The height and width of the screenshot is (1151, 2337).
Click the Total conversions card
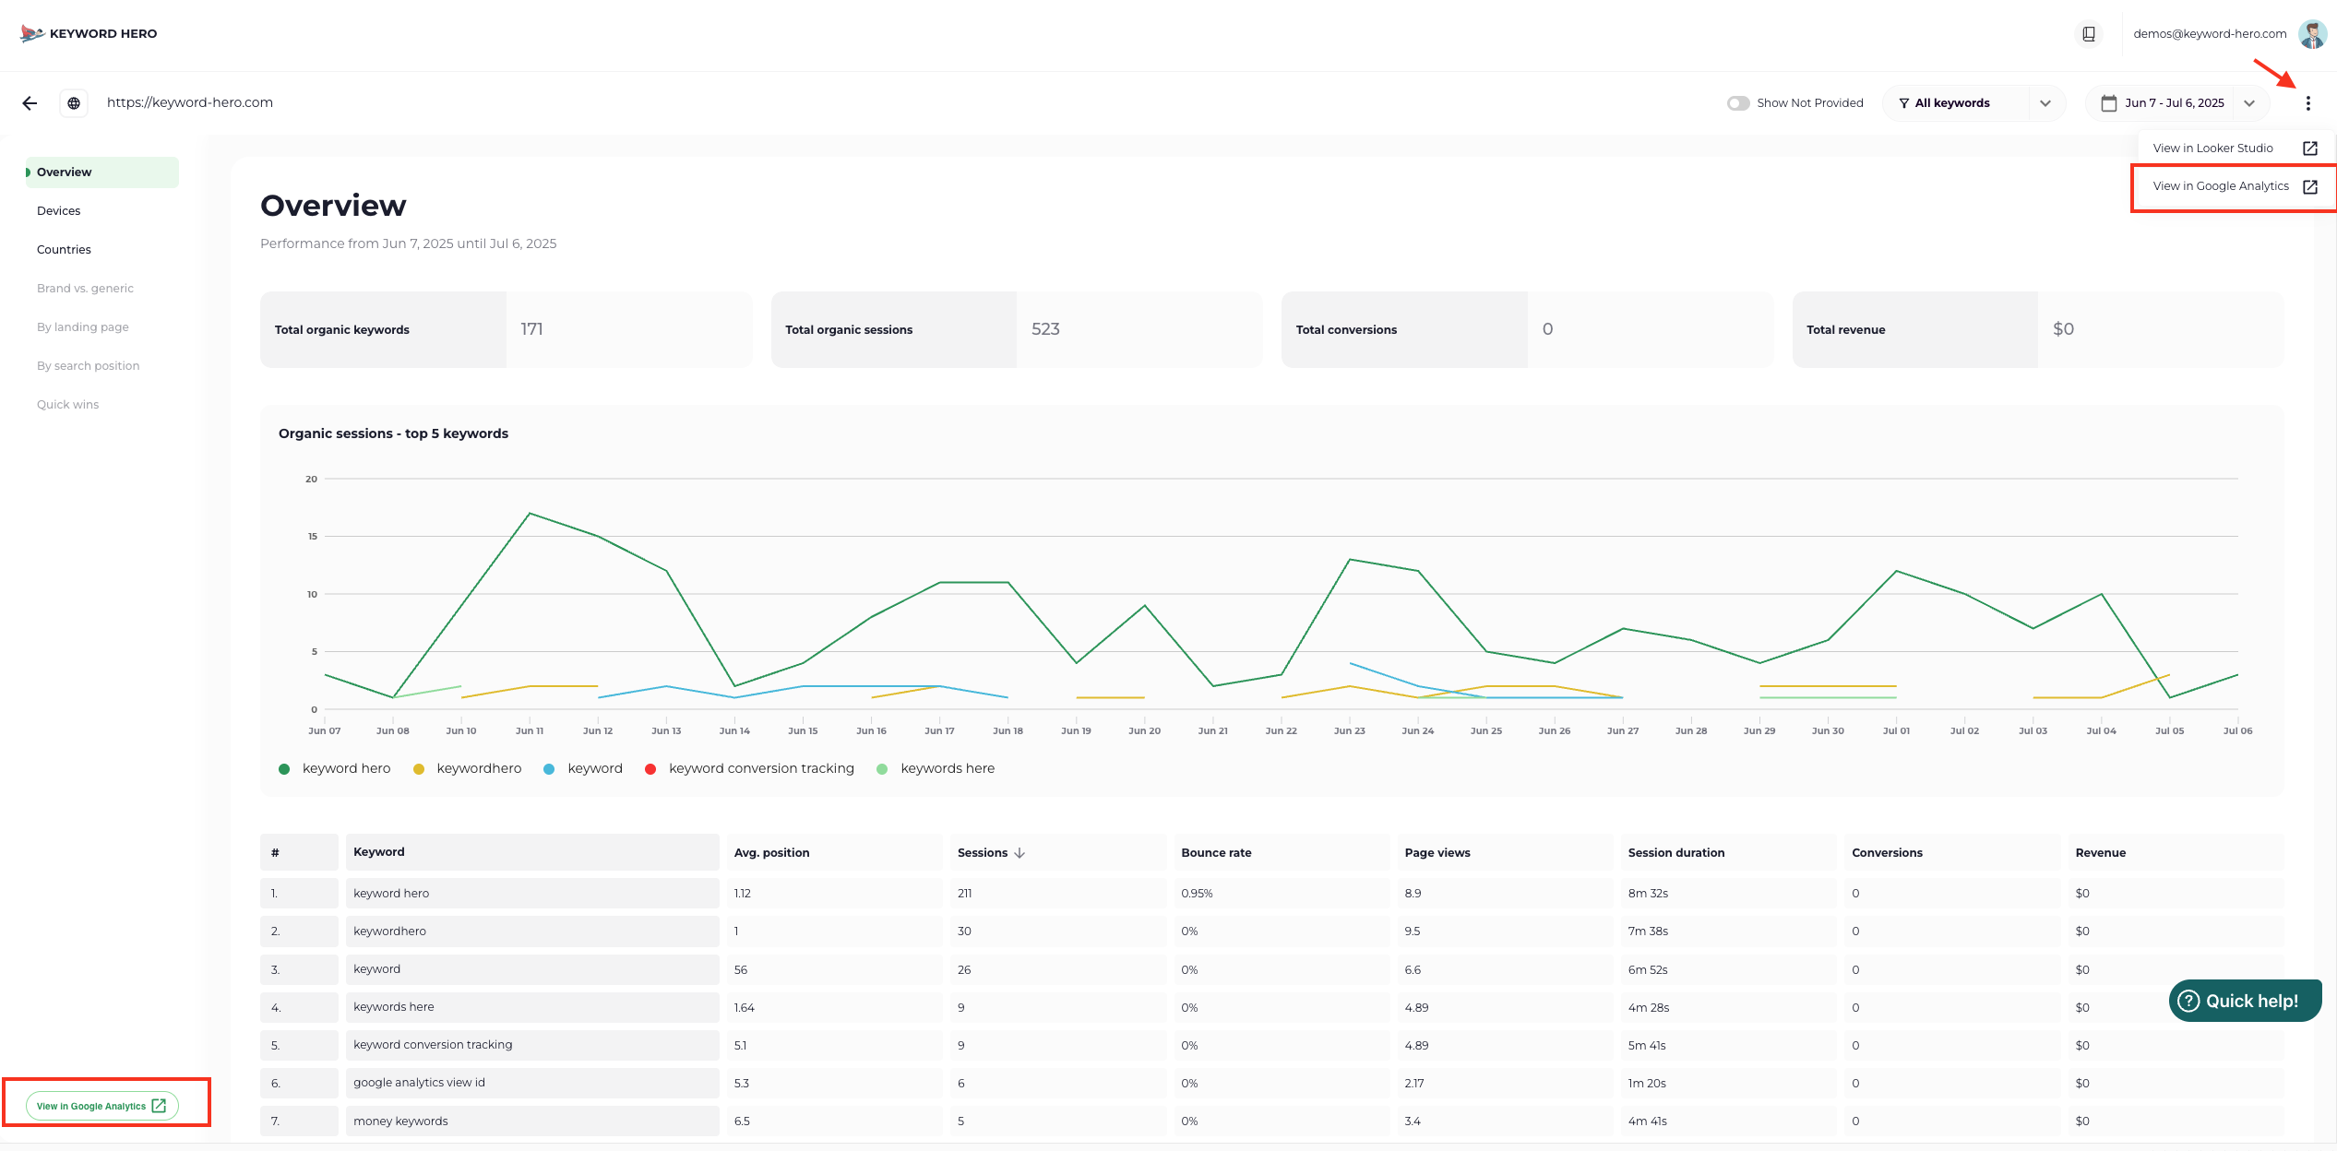1527,329
